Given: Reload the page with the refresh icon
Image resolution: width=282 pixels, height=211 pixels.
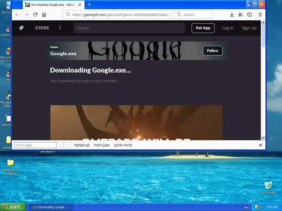Looking at the screenshot, I should tap(35, 15).
